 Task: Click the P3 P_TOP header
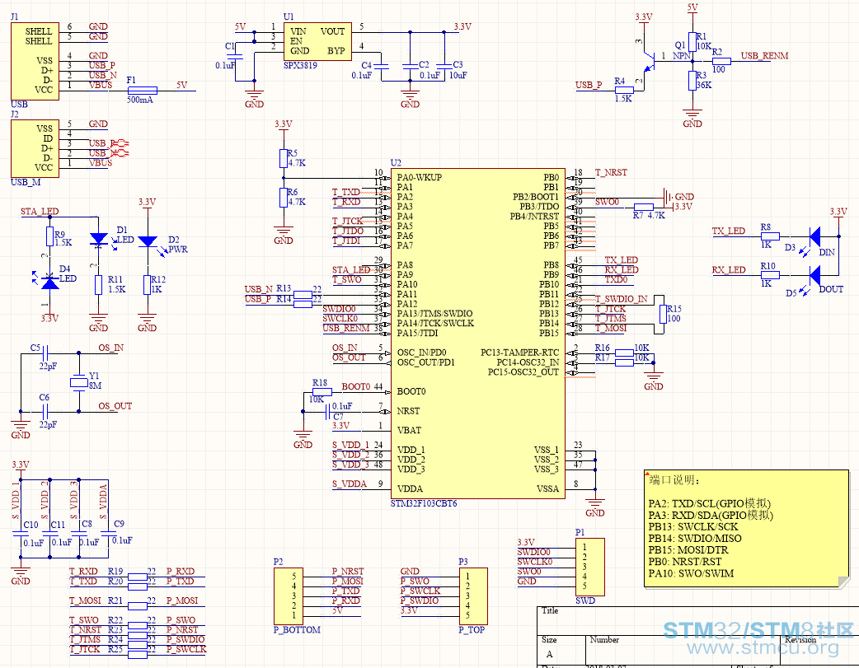coord(473,596)
